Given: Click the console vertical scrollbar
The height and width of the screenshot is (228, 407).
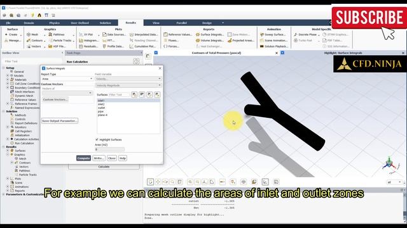Looking at the screenshot, I should coord(404,206).
